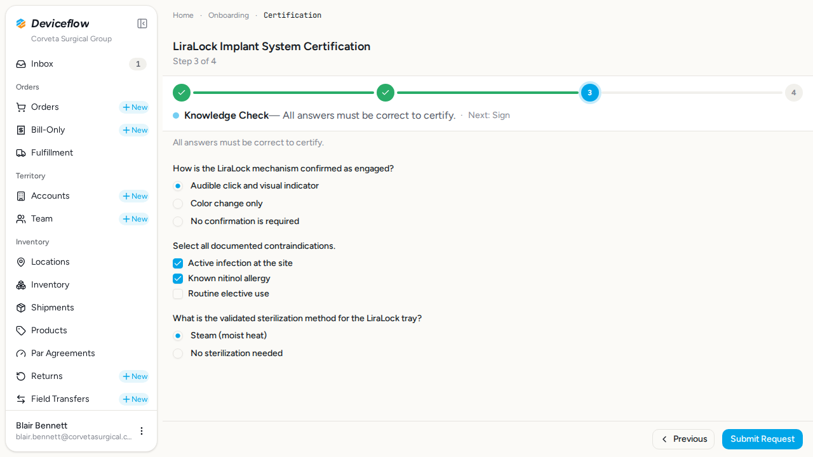
Task: Click the Returns arrow icon
Action: (x=21, y=376)
